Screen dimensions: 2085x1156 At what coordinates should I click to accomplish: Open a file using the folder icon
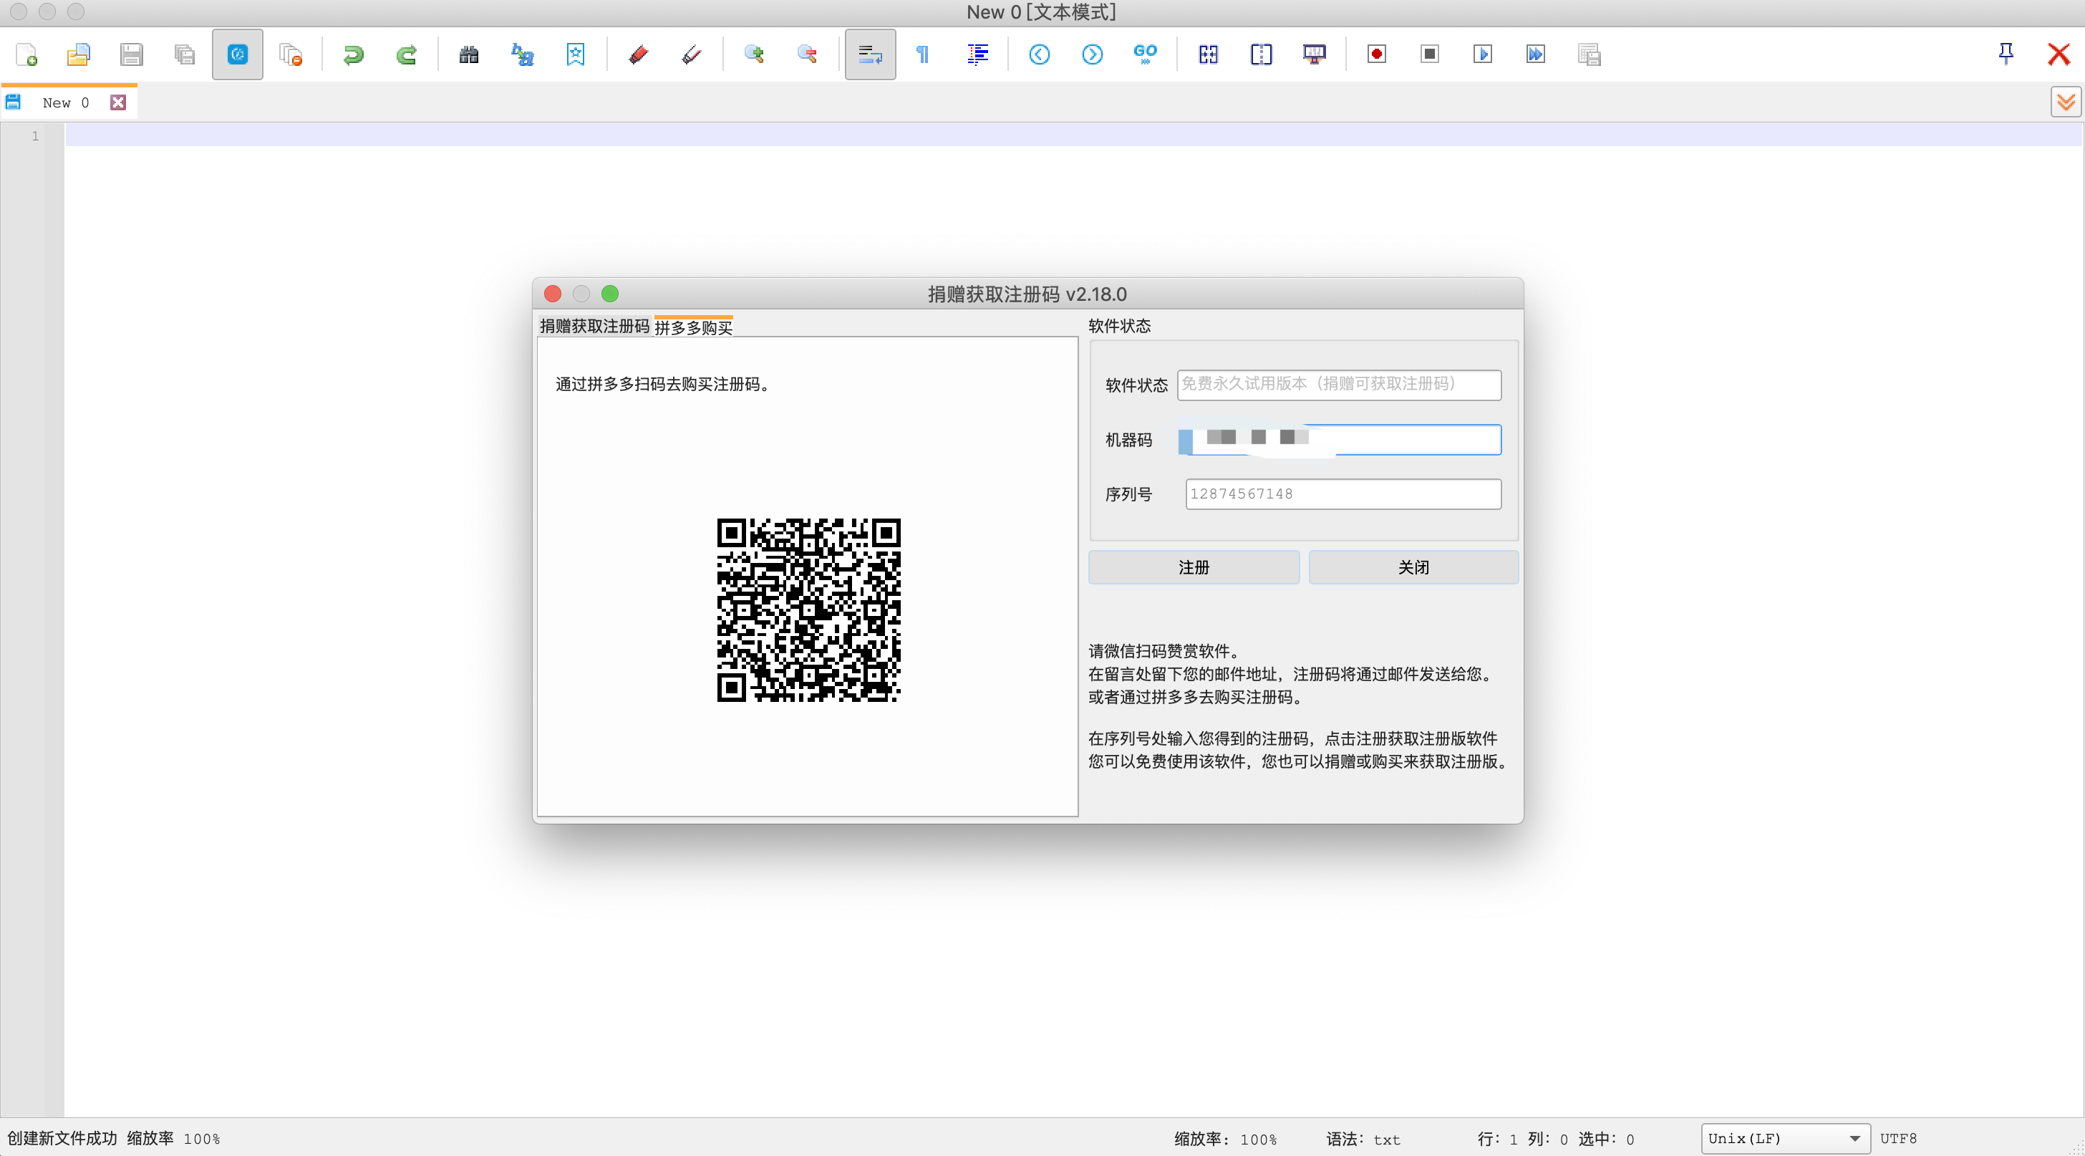tap(79, 54)
